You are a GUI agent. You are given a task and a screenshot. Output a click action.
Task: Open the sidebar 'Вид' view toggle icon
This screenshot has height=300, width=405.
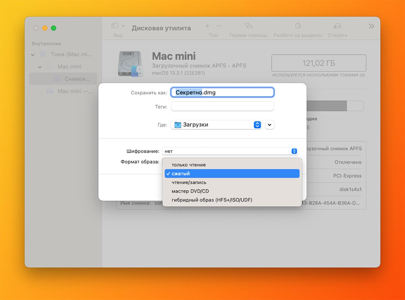[x=115, y=26]
